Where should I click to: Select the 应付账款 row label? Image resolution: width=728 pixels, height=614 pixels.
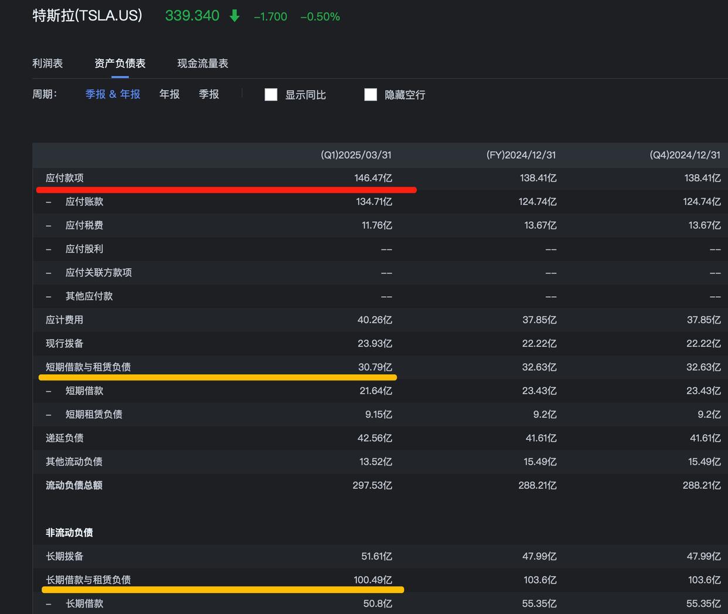click(84, 202)
